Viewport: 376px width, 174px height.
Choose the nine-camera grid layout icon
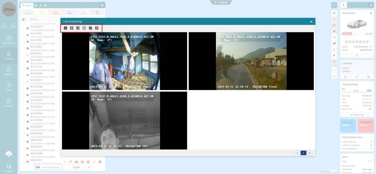84,28
